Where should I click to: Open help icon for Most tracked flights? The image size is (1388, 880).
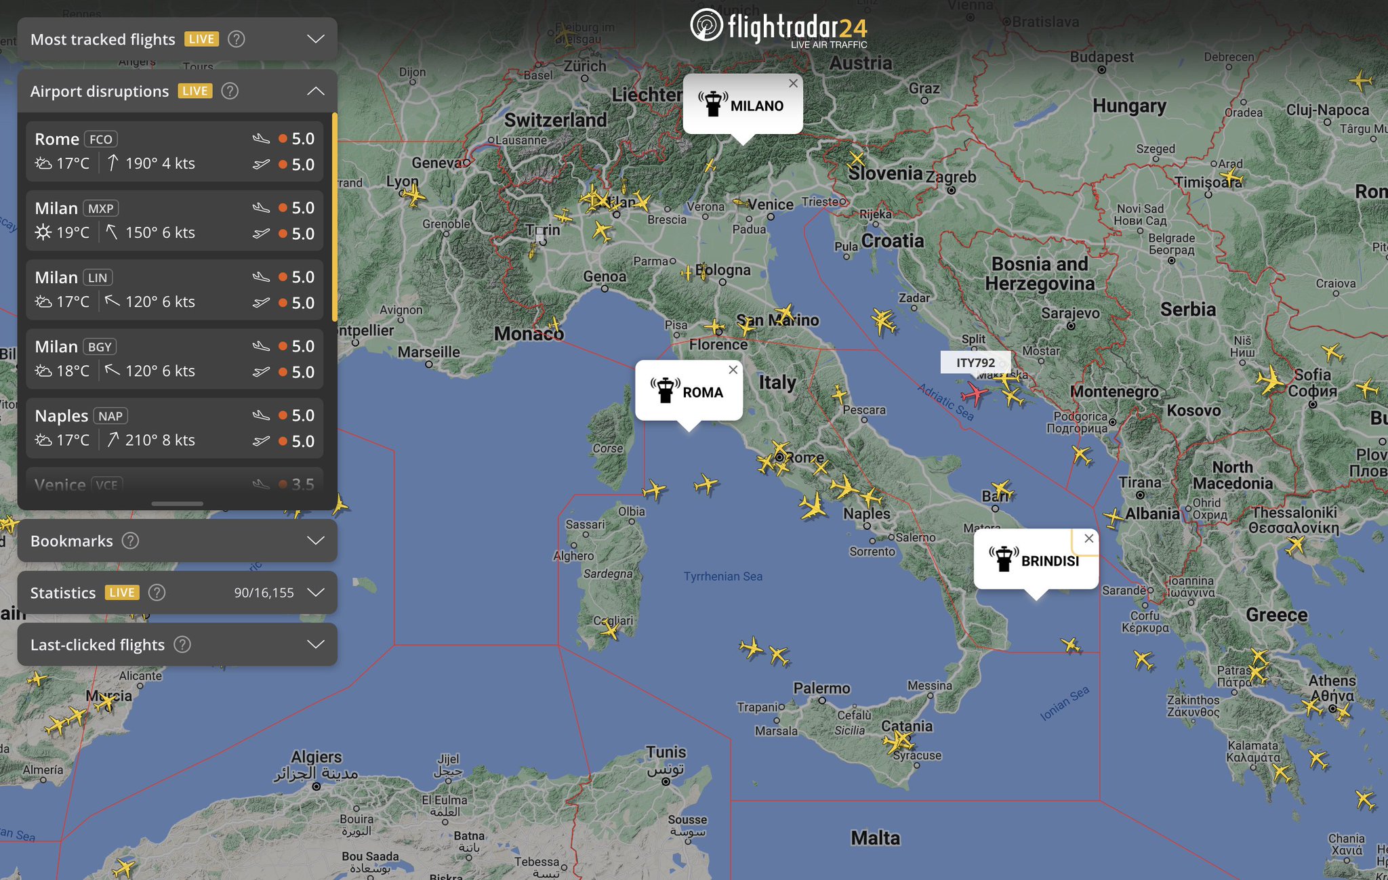click(x=236, y=39)
